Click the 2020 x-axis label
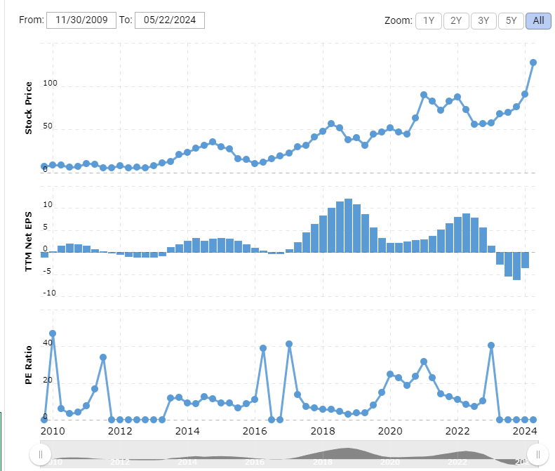Image resolution: width=555 pixels, height=471 pixels. 390,431
